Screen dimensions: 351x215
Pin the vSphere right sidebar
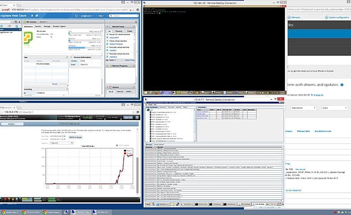(136, 22)
